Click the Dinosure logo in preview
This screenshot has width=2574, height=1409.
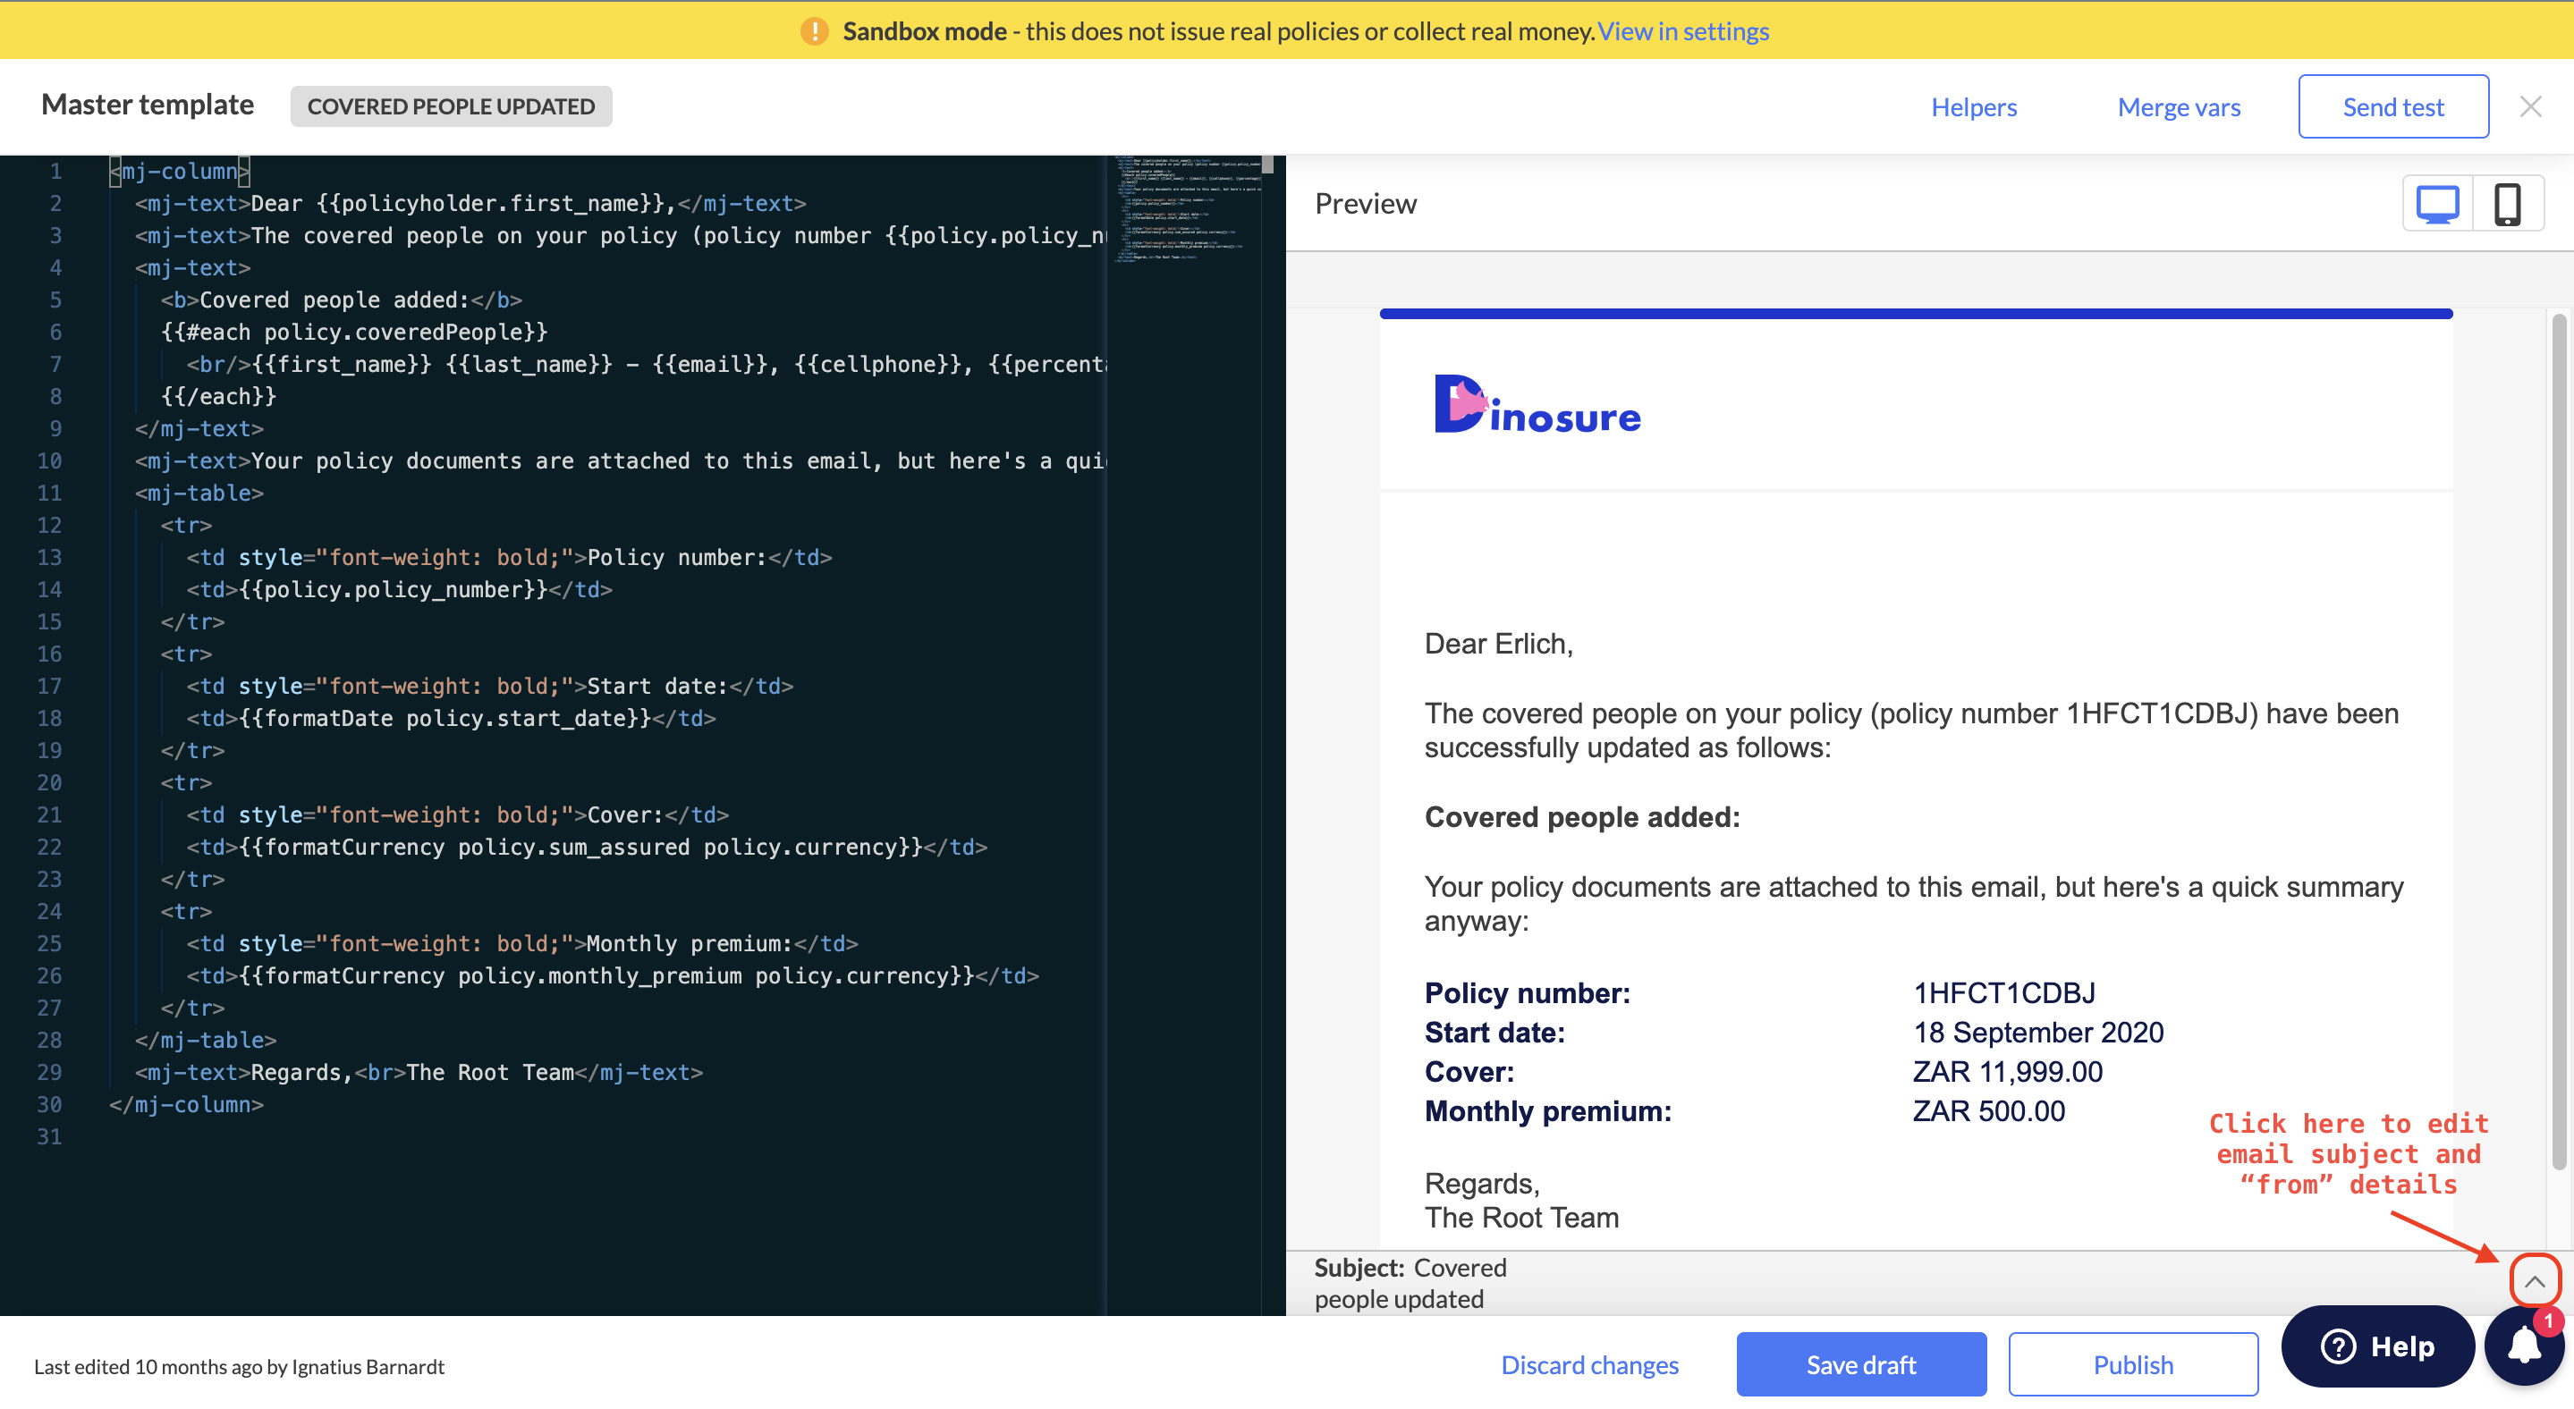[x=1537, y=404]
